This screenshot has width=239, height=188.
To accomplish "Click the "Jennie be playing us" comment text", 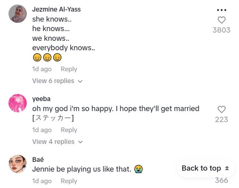I will pyautogui.click(x=82, y=169).
